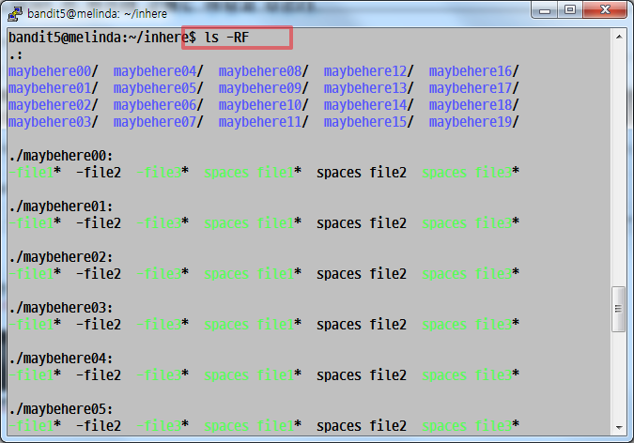Click directory name maybehere09/

tap(264, 88)
